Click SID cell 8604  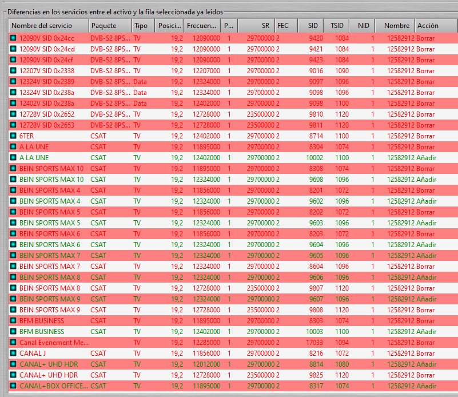pyautogui.click(x=316, y=266)
